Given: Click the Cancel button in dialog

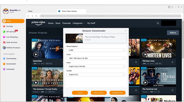Looking at the screenshot, I should coord(80,93).
